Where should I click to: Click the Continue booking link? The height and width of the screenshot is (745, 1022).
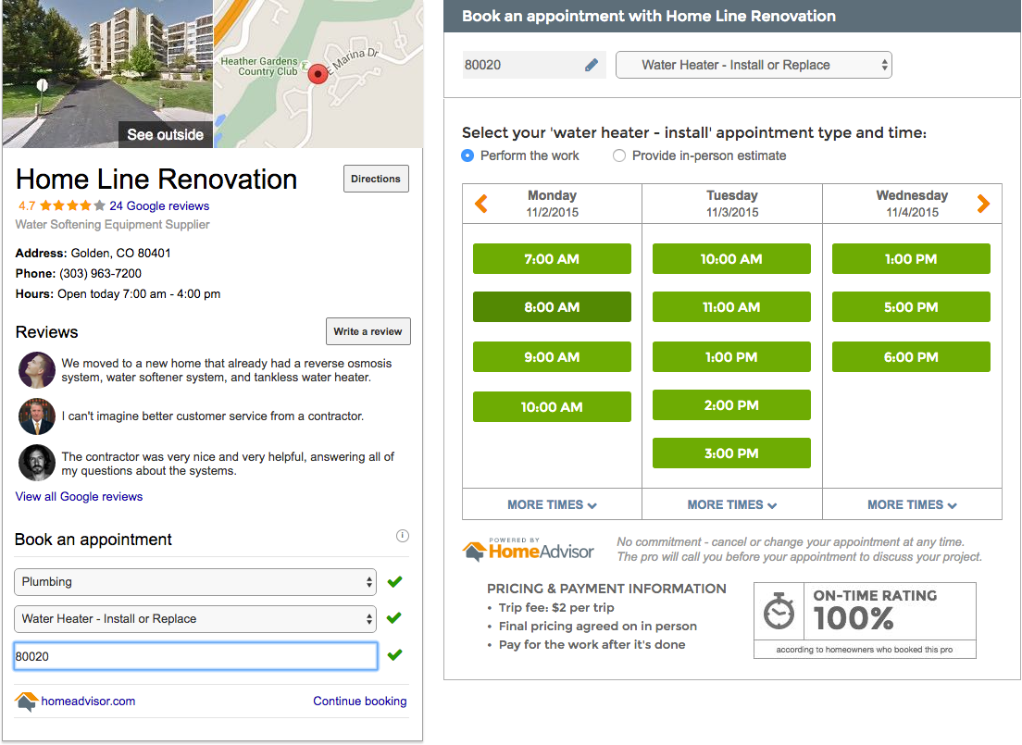tap(360, 701)
